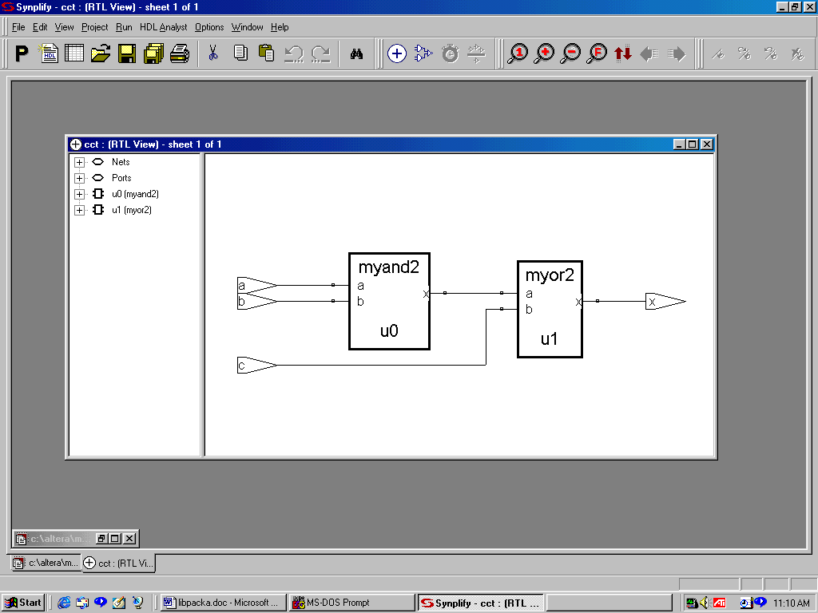Open the Options menu
The height and width of the screenshot is (613, 818).
(x=208, y=26)
